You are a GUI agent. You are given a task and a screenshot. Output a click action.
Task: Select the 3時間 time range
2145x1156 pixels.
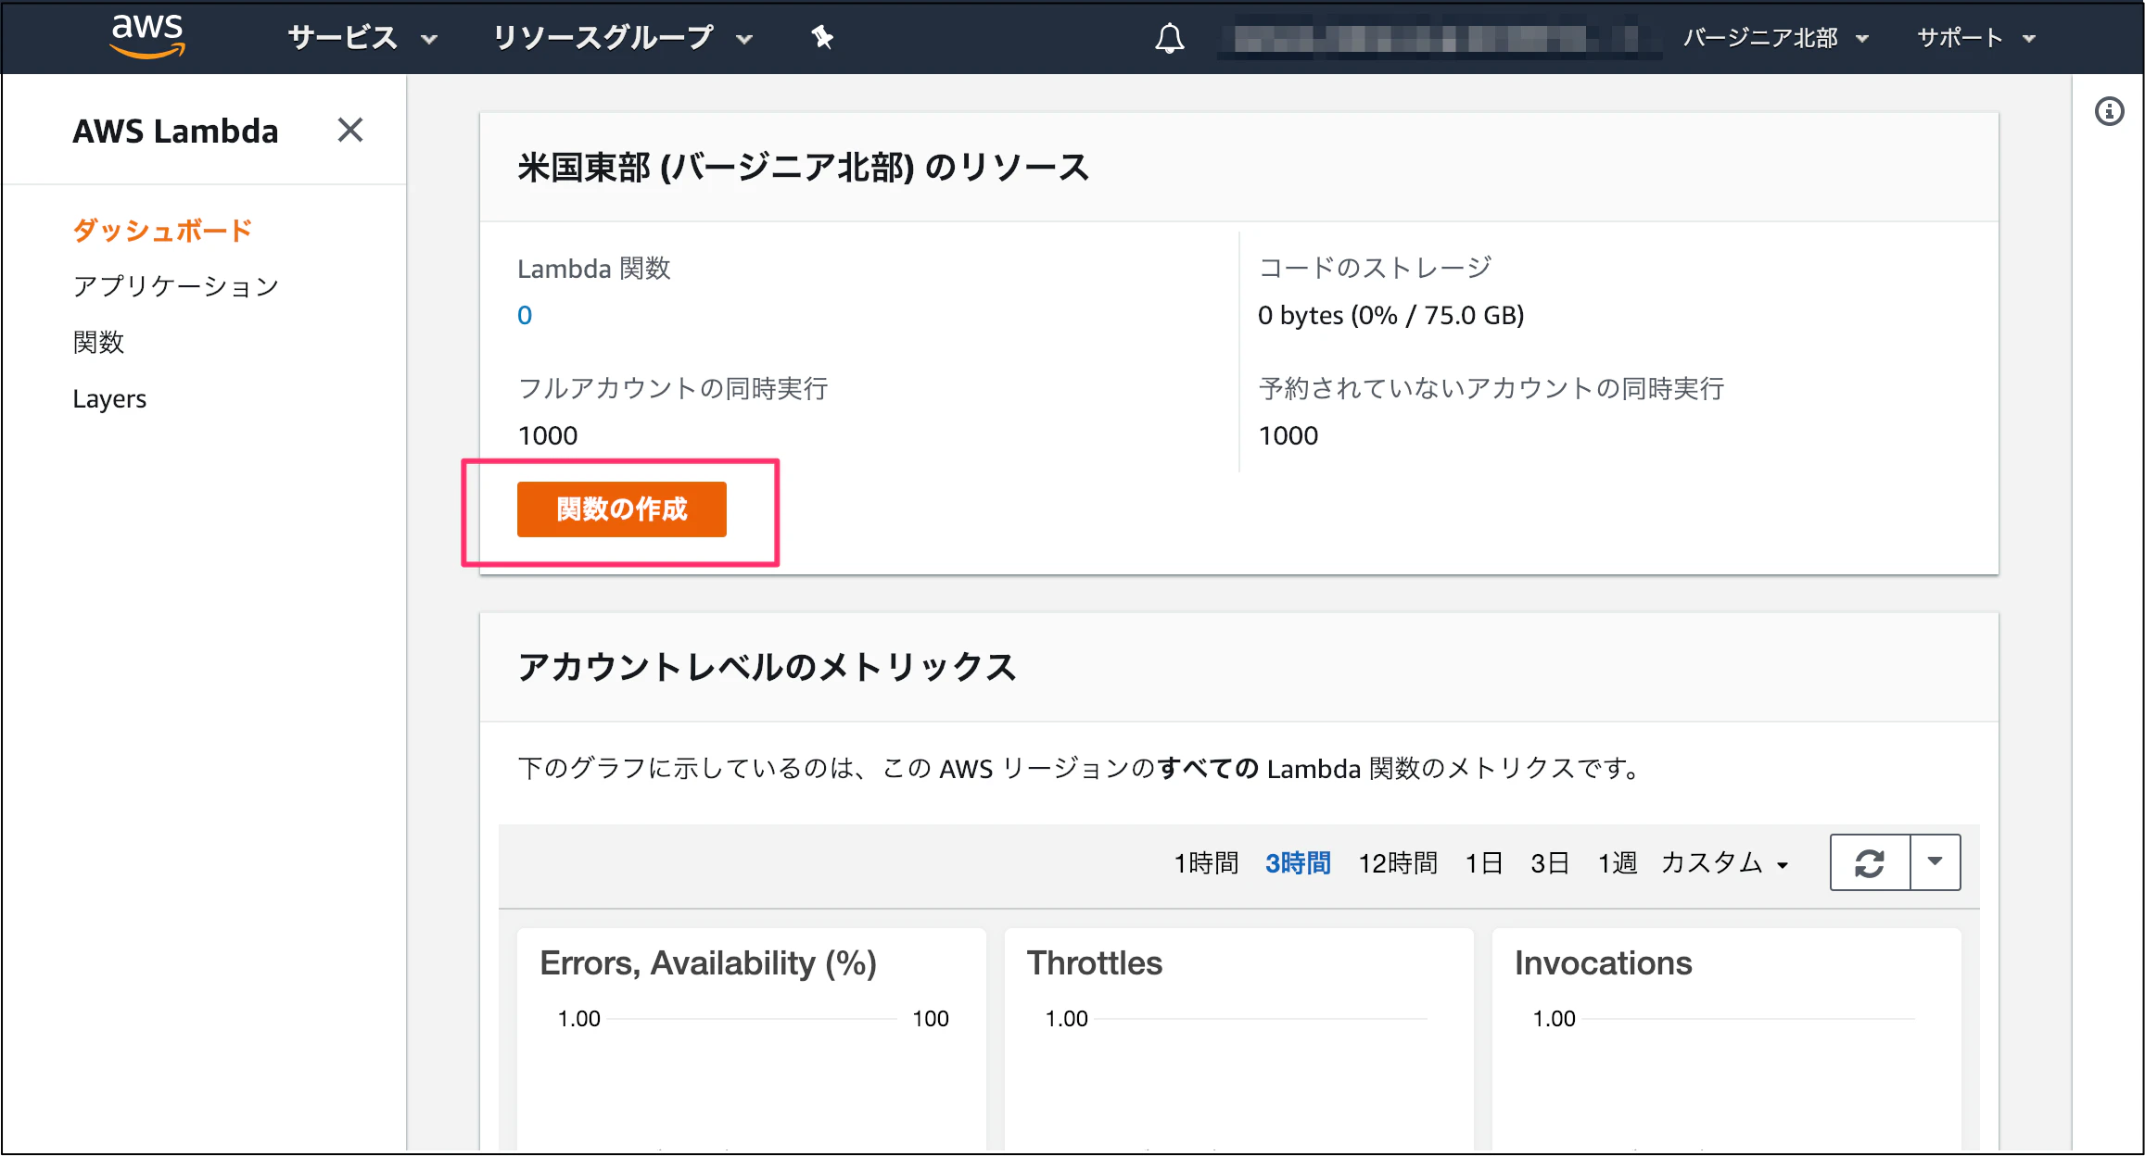(1298, 863)
